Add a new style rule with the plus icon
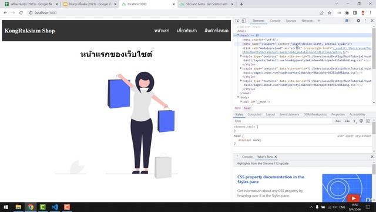 point(354,121)
